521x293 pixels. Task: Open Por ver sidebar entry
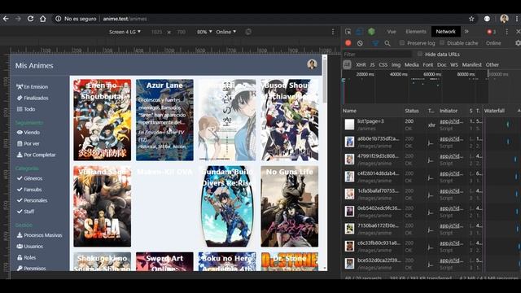tap(28, 143)
